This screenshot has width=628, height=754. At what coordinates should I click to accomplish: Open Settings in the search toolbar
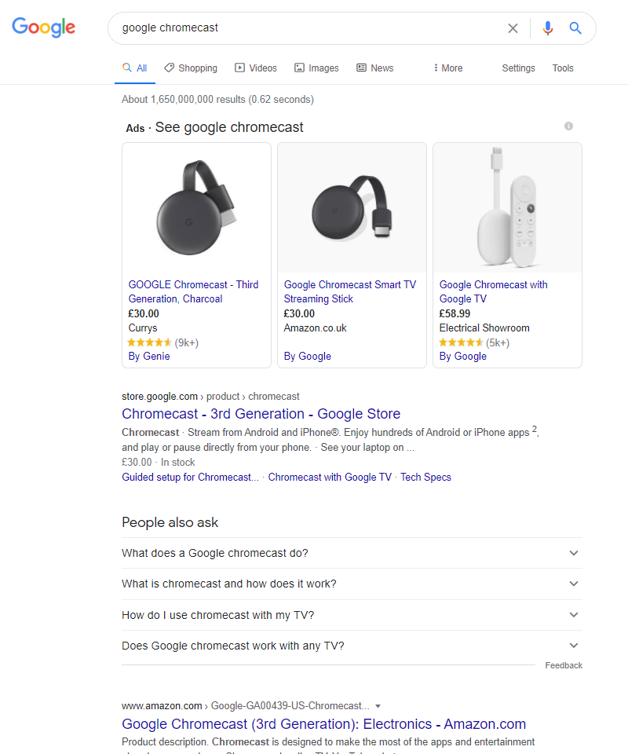tap(518, 68)
